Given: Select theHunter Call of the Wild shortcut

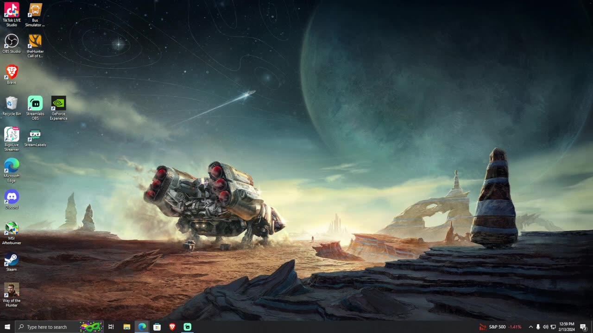Looking at the screenshot, I should click(x=35, y=46).
